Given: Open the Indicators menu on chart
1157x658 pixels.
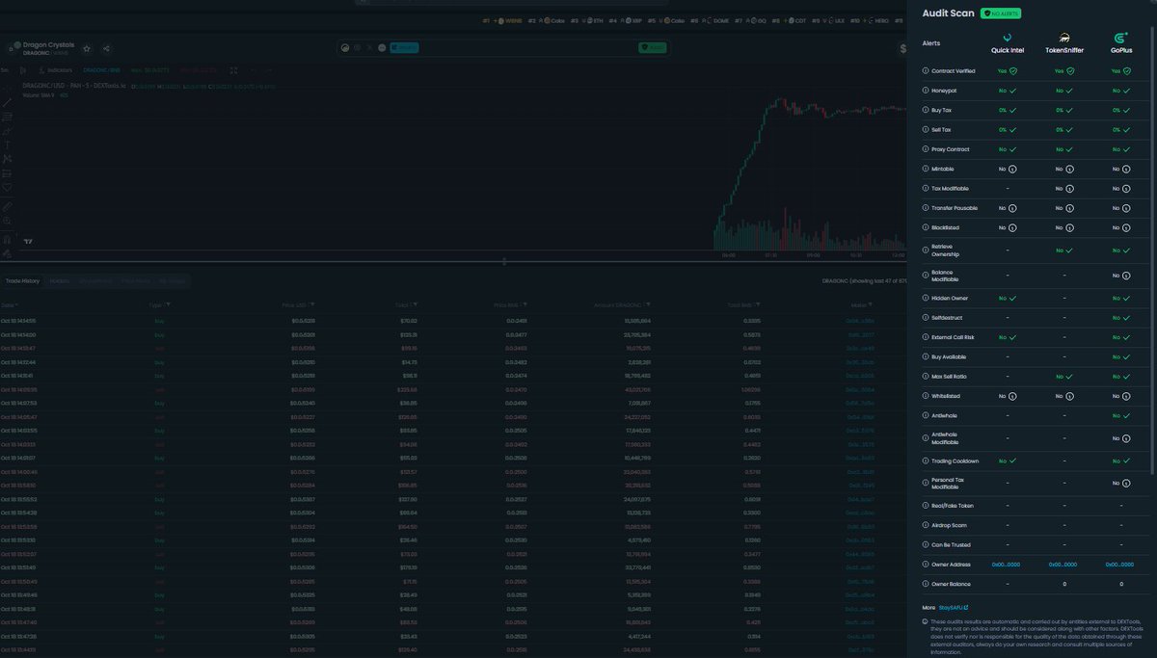Looking at the screenshot, I should click(x=56, y=70).
